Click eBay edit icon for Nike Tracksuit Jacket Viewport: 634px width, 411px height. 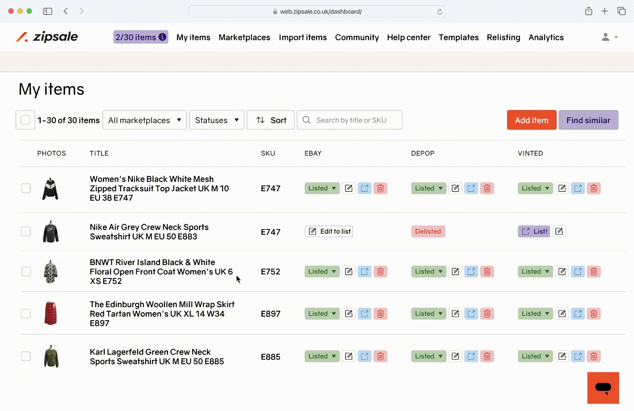(349, 188)
